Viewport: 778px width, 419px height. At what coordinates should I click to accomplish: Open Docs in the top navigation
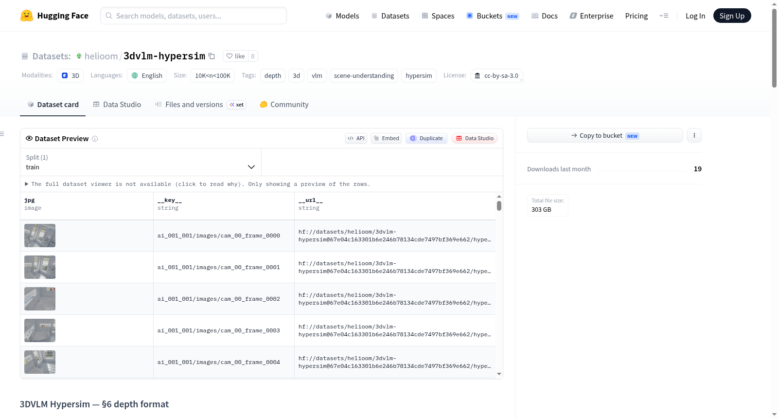[x=544, y=16]
